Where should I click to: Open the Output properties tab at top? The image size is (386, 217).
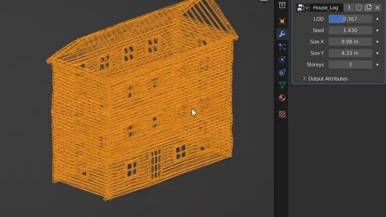tap(282, 5)
